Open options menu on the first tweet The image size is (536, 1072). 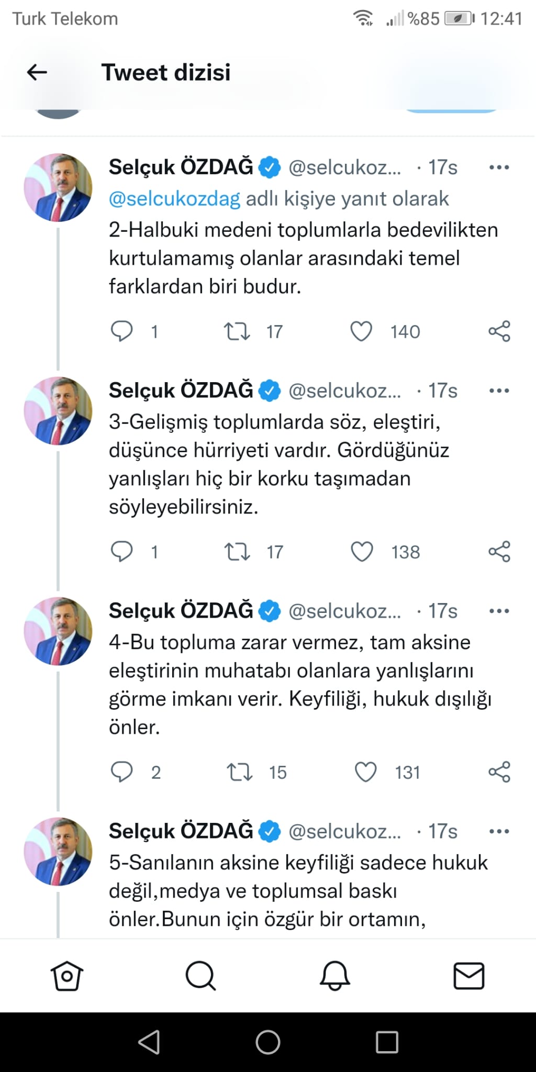(500, 166)
